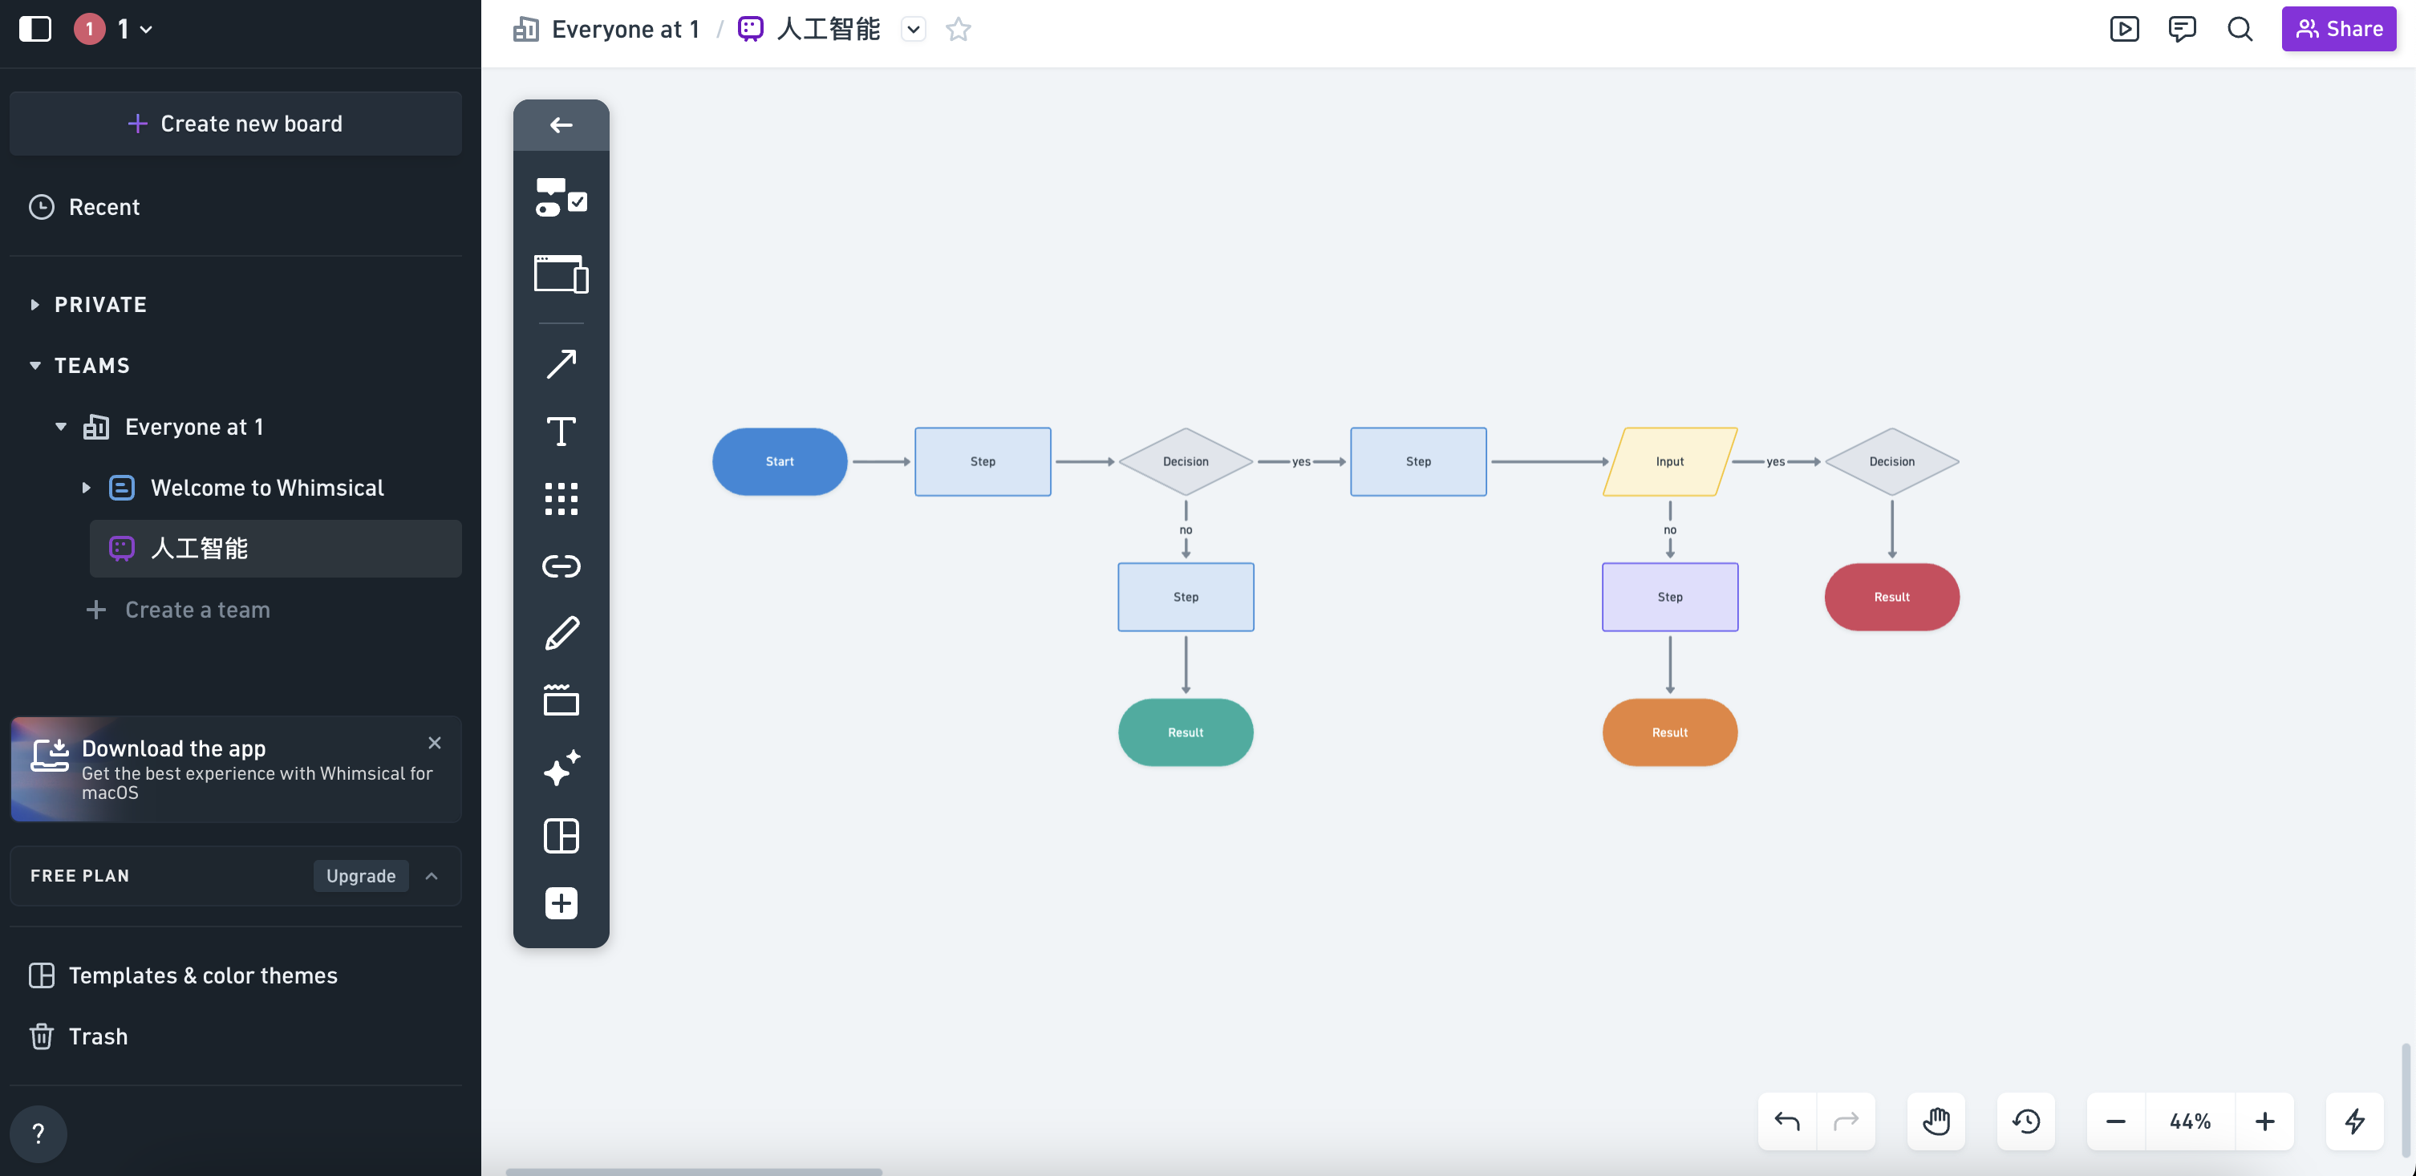Select the blue Start node
The height and width of the screenshot is (1176, 2416).
click(x=780, y=461)
